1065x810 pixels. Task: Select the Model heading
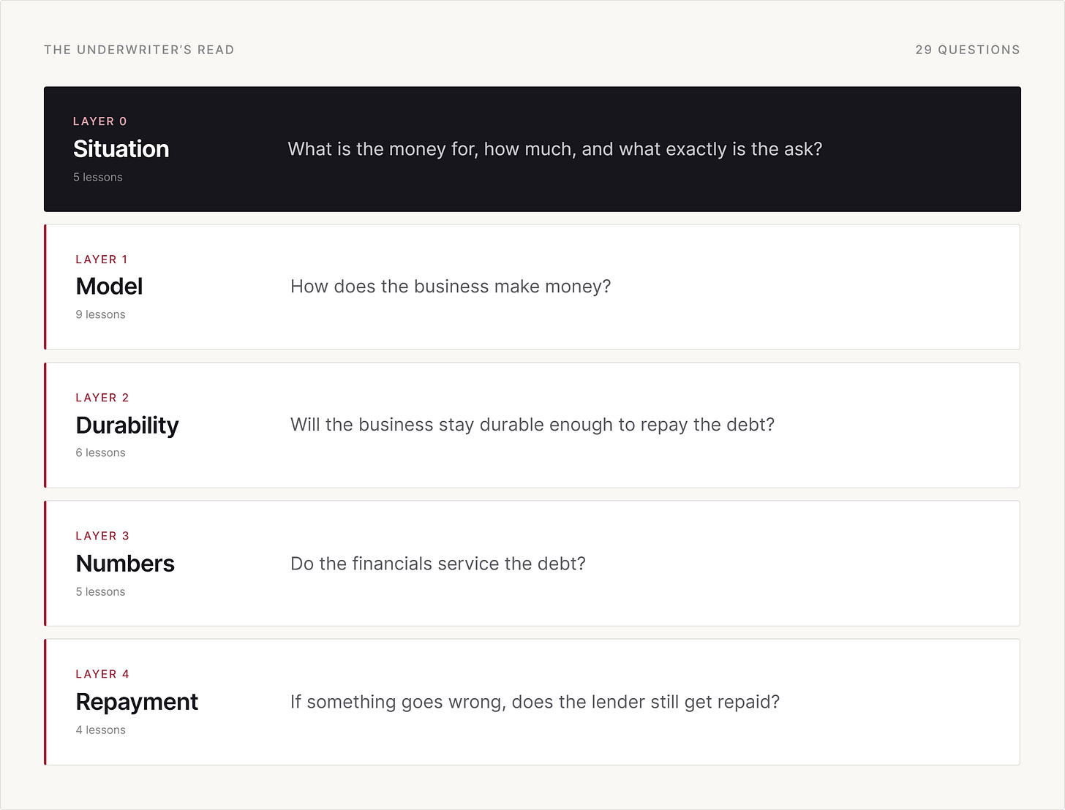click(109, 287)
